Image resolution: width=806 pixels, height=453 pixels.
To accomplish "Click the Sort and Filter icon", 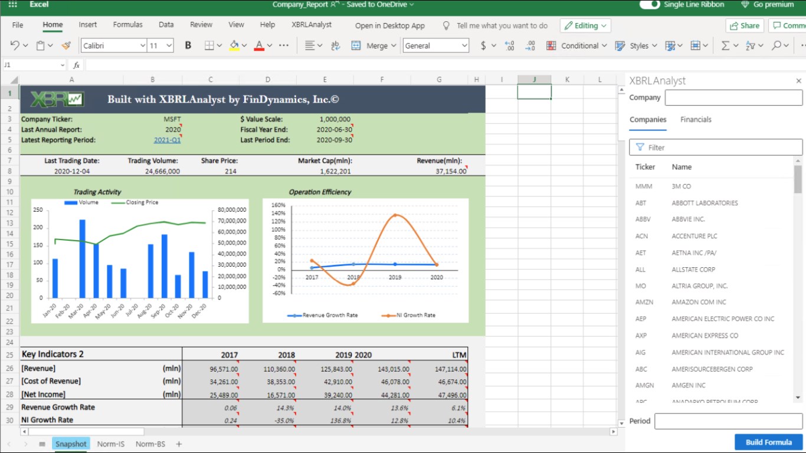I will [x=751, y=45].
